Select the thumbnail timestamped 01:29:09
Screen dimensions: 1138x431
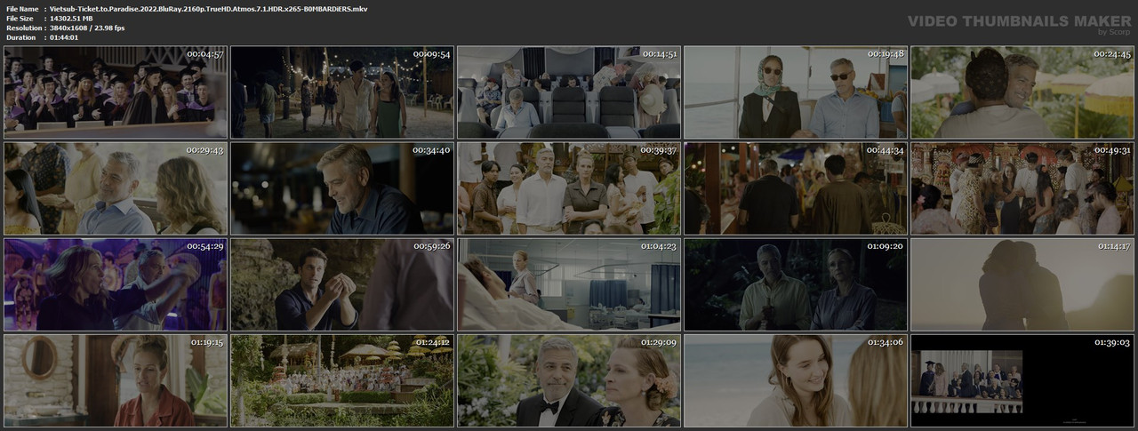click(x=569, y=380)
